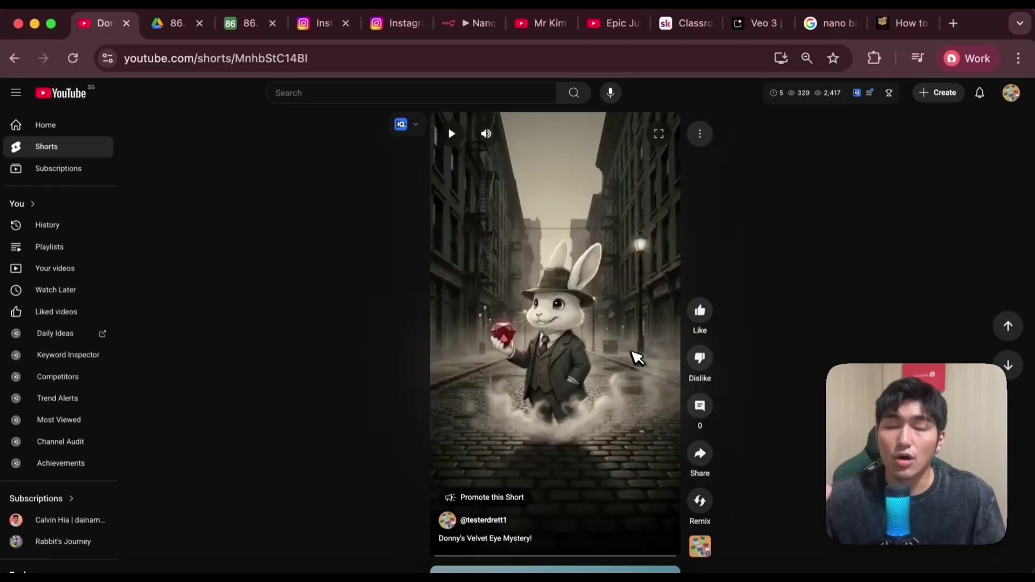Go to History in sidebar
This screenshot has width=1035, height=582.
47,225
